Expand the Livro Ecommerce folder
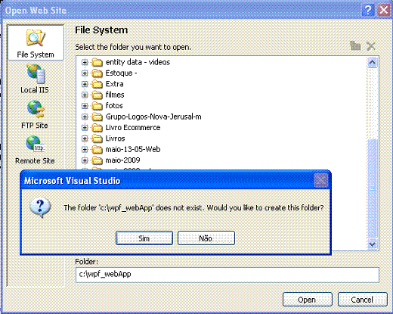Screen dimensions: 393x314 tap(85, 128)
